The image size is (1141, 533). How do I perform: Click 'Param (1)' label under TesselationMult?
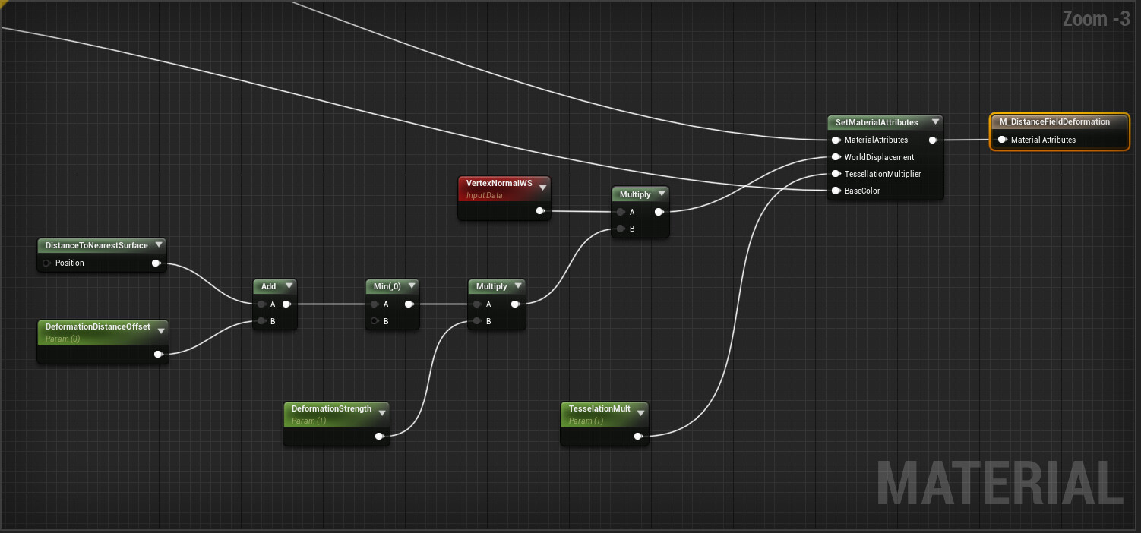586,421
